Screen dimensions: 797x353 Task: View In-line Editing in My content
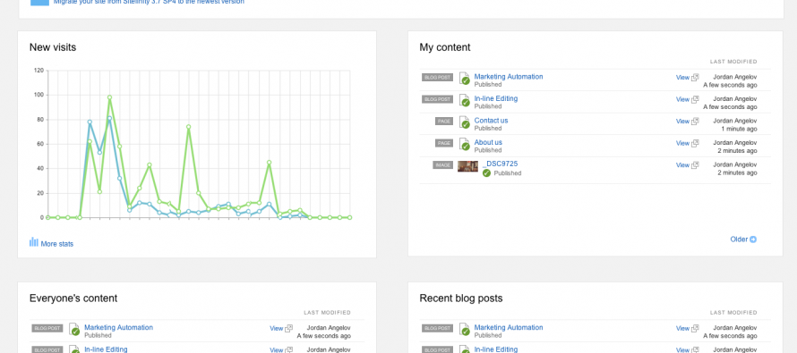682,99
